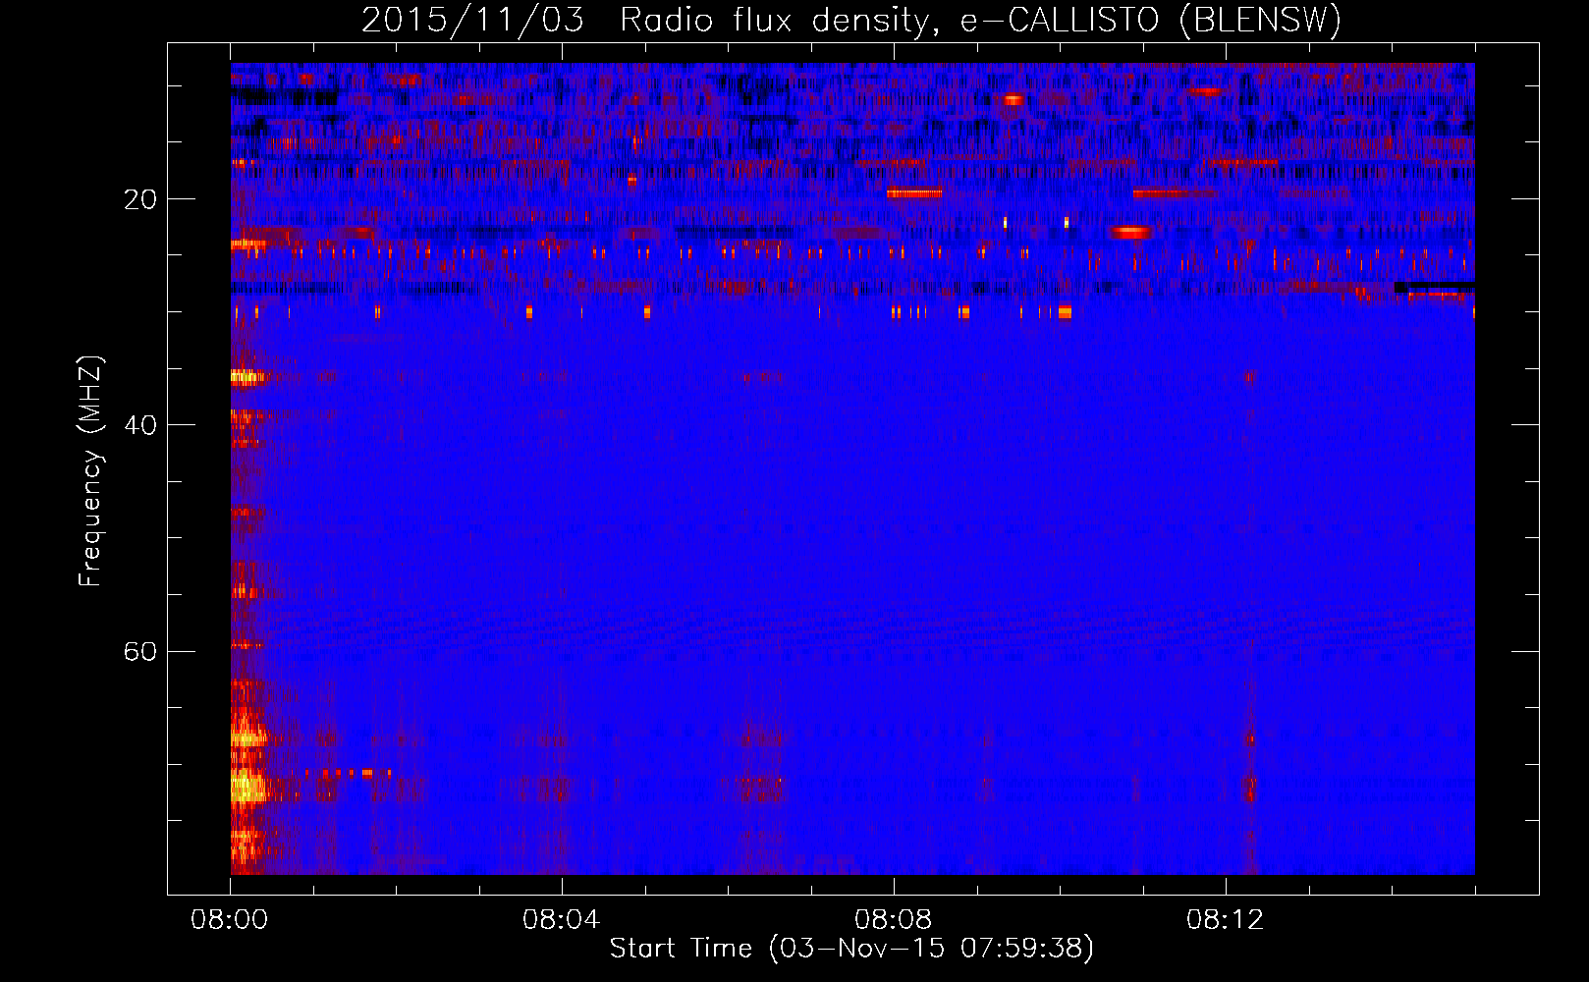Click the plot title "2015/11/03 Radio flux density, e-CALLISTO (BLENSW)"
This screenshot has height=982, width=1589.
851,21
